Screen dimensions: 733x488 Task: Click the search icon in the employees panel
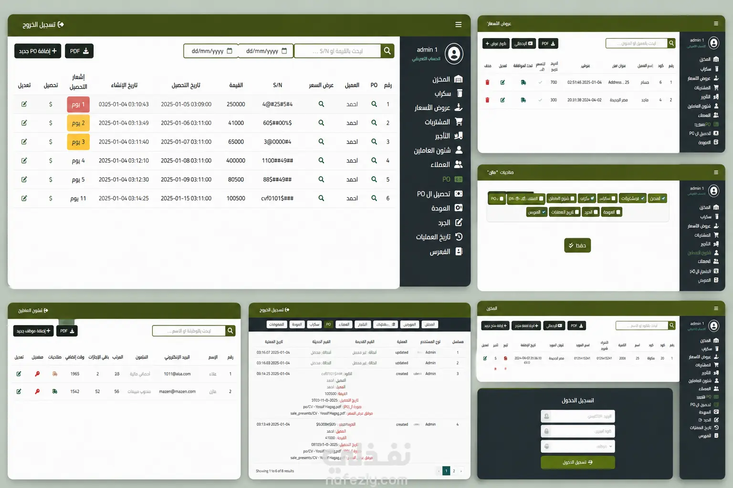(230, 331)
